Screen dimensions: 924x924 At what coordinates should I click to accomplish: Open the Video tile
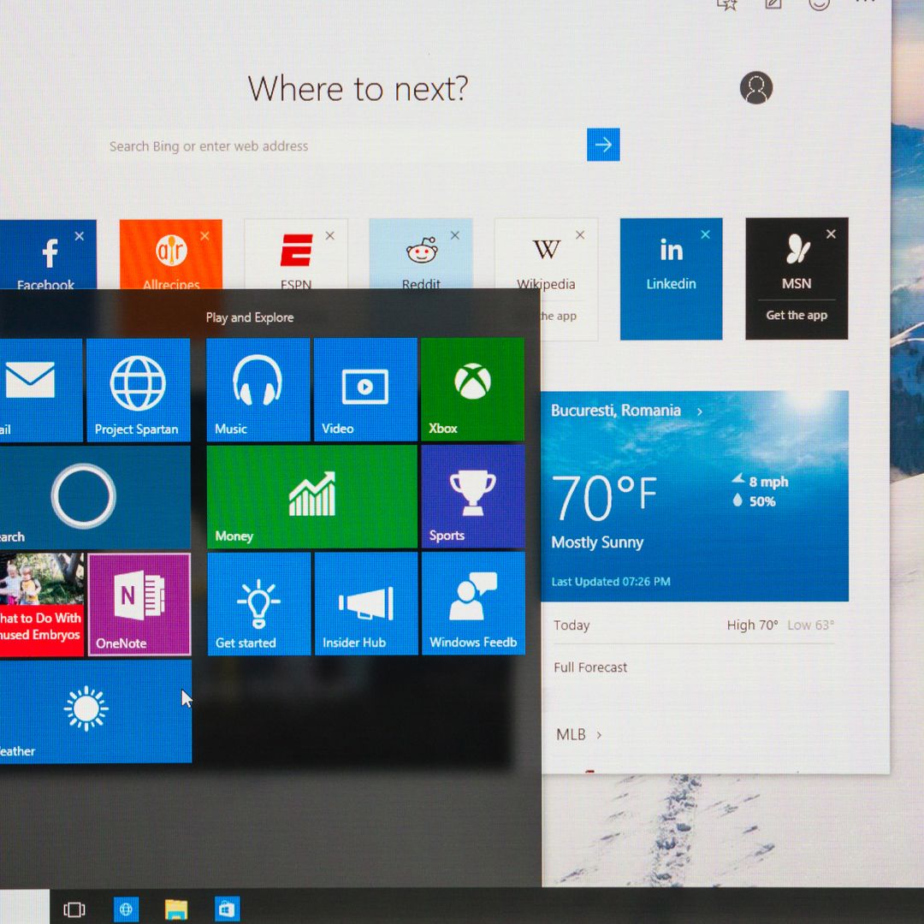pyautogui.click(x=365, y=389)
